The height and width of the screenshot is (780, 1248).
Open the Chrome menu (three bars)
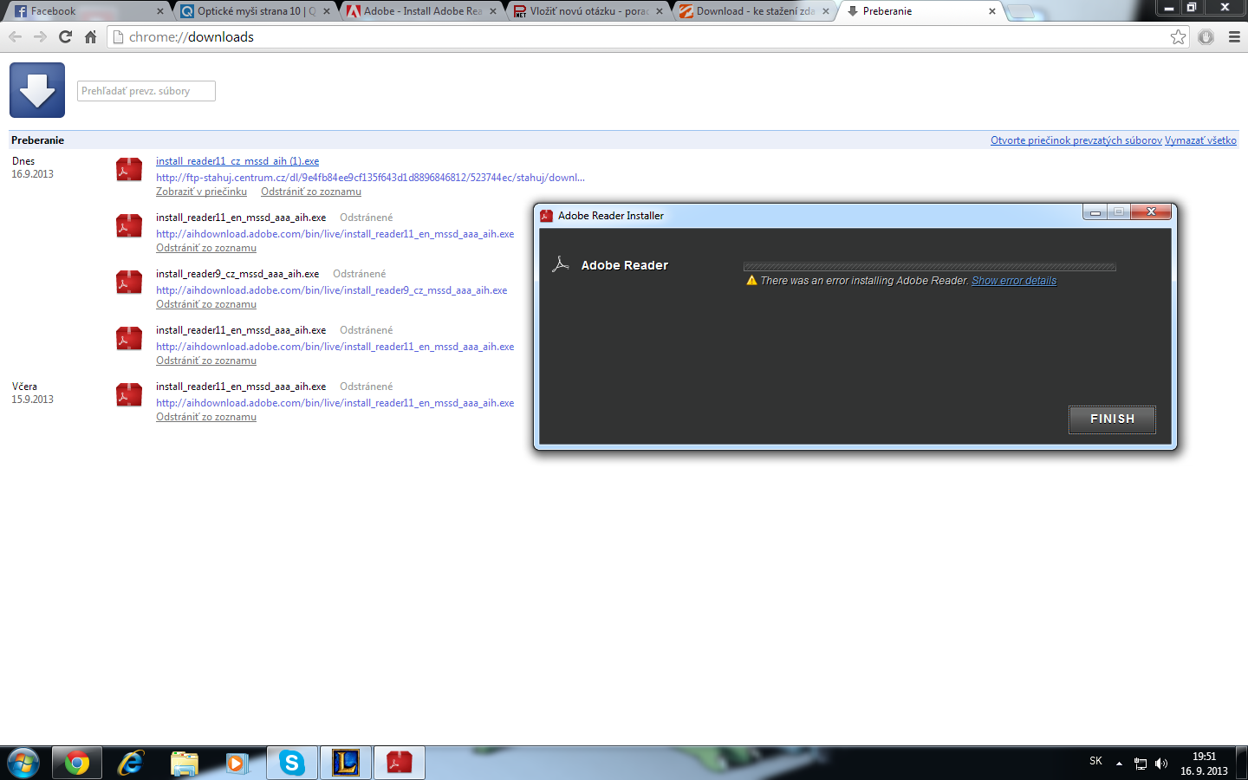click(1234, 36)
